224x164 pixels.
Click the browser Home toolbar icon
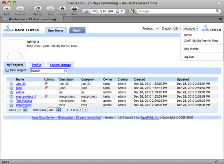[62, 9]
